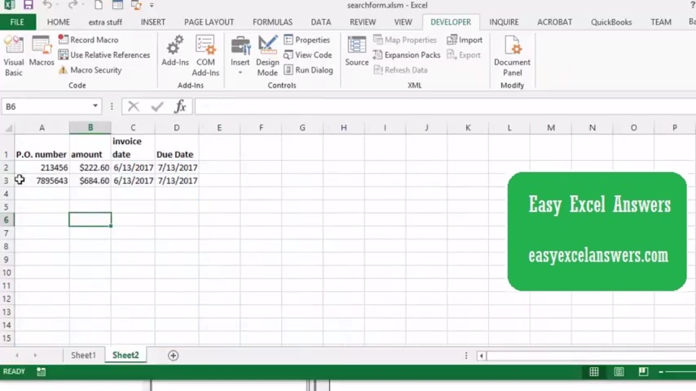This screenshot has height=391, width=696.
Task: Switch to the HOME tab
Action: [x=58, y=22]
